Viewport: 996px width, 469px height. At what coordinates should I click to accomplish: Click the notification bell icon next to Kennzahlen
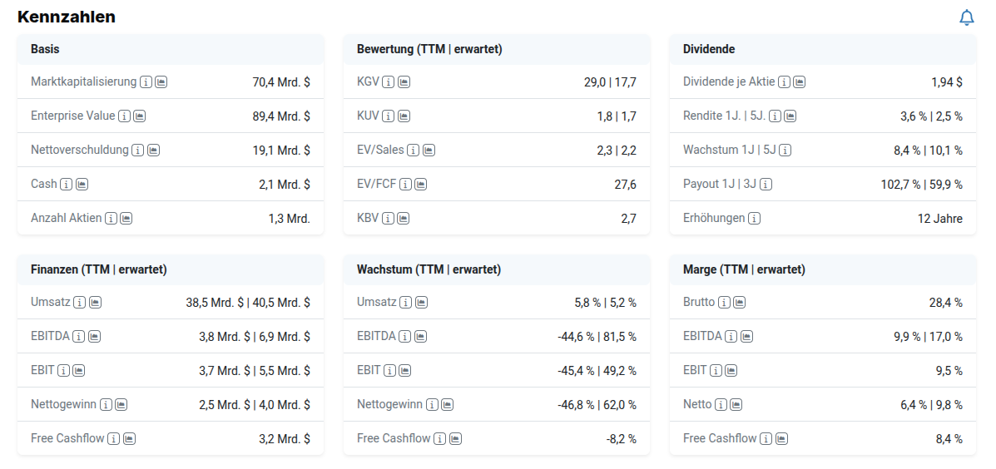(x=966, y=17)
